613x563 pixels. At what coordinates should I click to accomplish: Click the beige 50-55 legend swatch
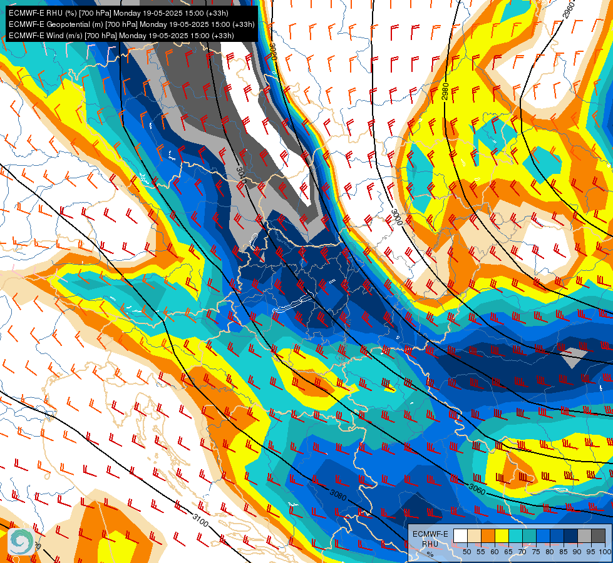(474, 536)
